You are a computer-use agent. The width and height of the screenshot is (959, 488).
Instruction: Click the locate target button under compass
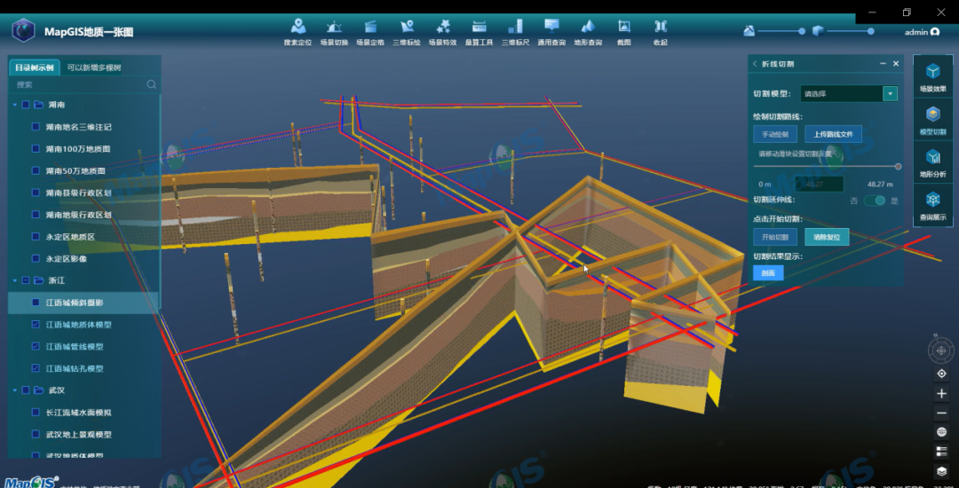(x=942, y=374)
